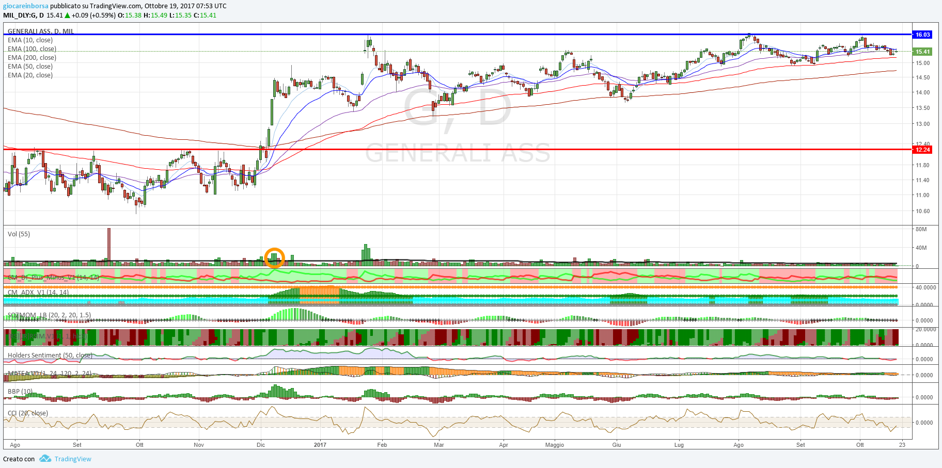Click the tall red volume spike bar
942x468 pixels.
pos(109,247)
